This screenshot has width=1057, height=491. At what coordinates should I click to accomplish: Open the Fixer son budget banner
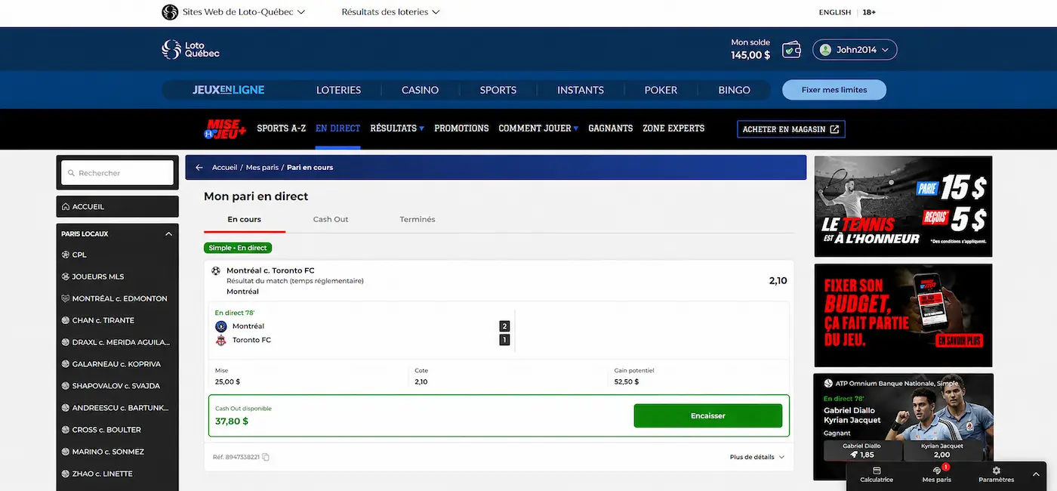pyautogui.click(x=903, y=316)
